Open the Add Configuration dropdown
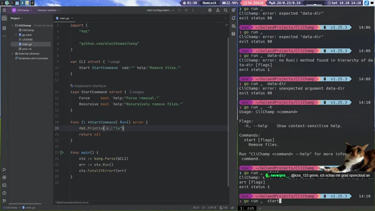The height and width of the screenshot is (211, 375). [x=161, y=10]
